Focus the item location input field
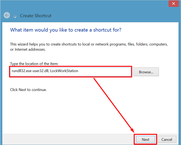The width and height of the screenshot is (181, 145). click(71, 72)
